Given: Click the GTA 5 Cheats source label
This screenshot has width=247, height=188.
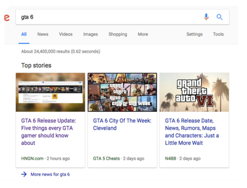Looking at the screenshot, I should [106, 158].
